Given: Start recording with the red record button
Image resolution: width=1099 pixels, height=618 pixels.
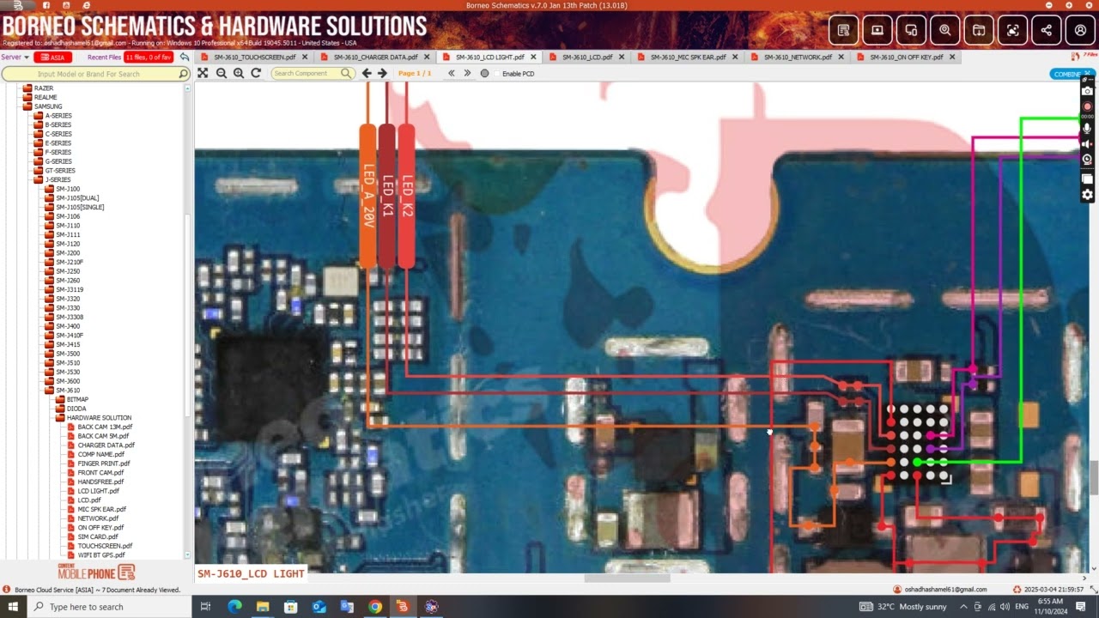Looking at the screenshot, I should click(x=1087, y=106).
